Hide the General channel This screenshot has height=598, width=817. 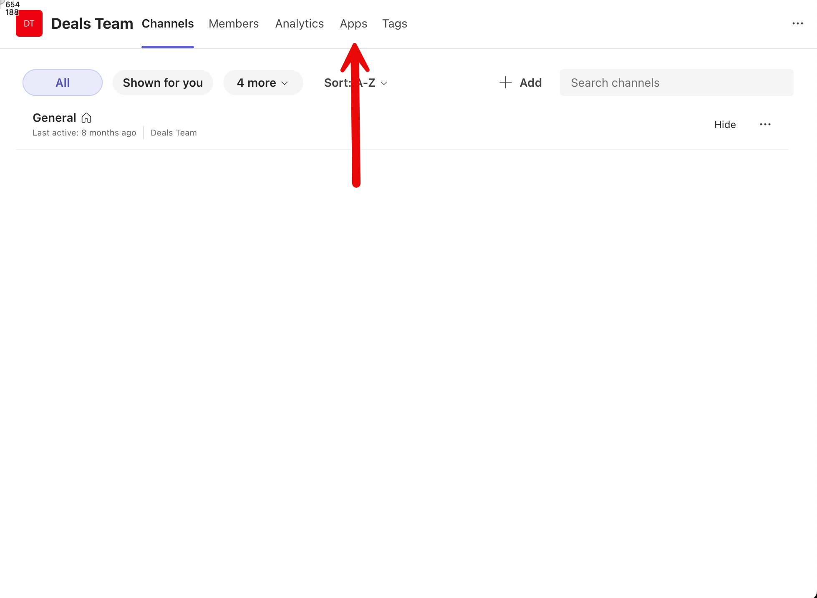click(x=725, y=125)
